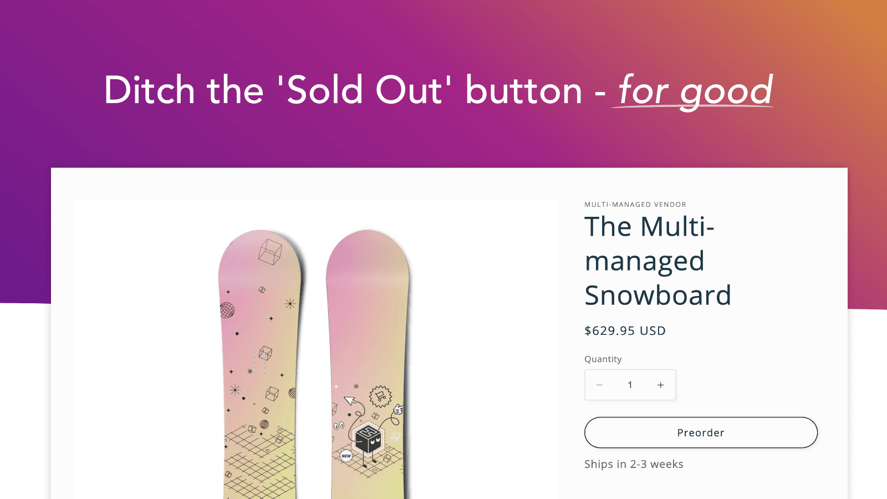This screenshot has height=499, width=887.
Task: Click the quantity number field
Action: coord(630,385)
